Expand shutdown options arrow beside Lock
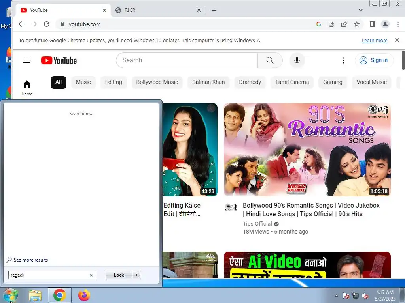The height and width of the screenshot is (303, 405). pyautogui.click(x=136, y=275)
